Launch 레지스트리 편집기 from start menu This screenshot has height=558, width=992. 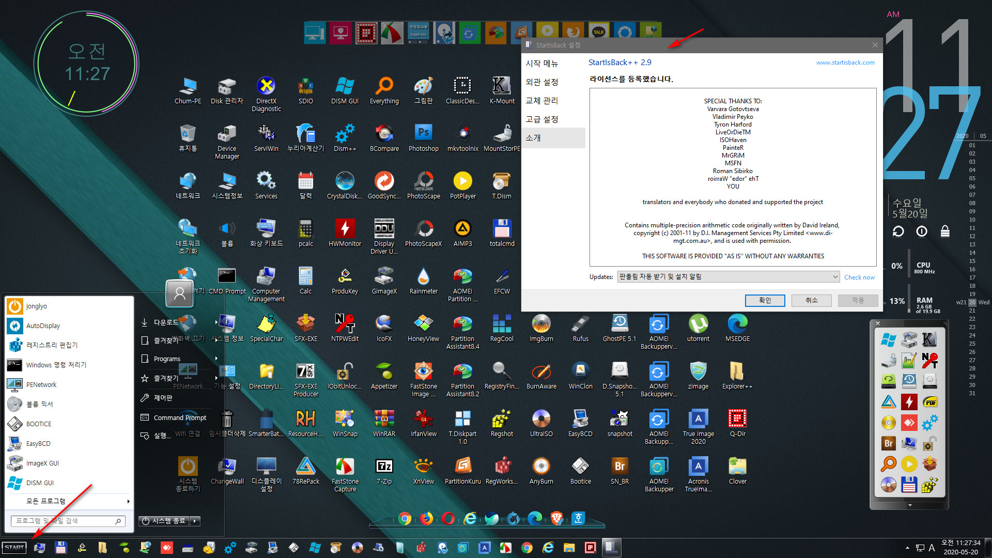pyautogui.click(x=69, y=346)
